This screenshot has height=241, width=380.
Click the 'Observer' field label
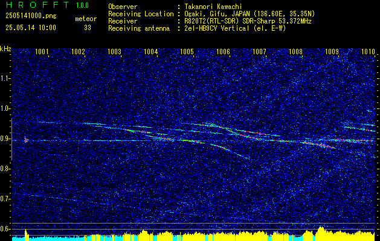pos(123,7)
